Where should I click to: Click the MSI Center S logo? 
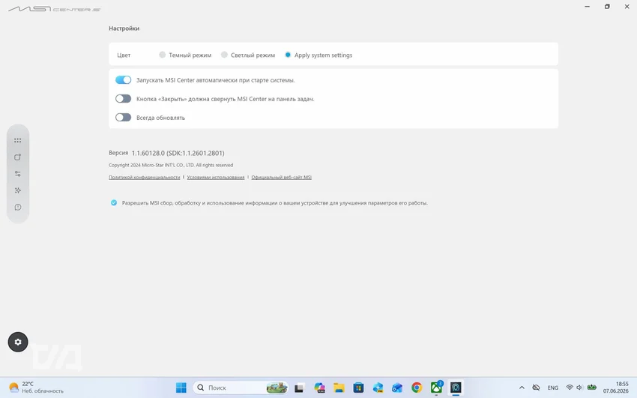(55, 9)
